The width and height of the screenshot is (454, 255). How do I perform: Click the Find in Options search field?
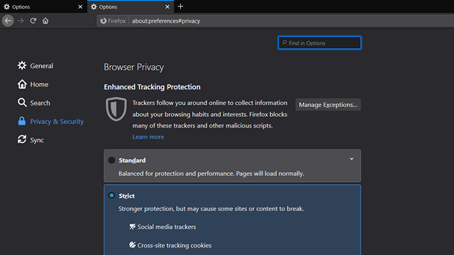coord(320,42)
